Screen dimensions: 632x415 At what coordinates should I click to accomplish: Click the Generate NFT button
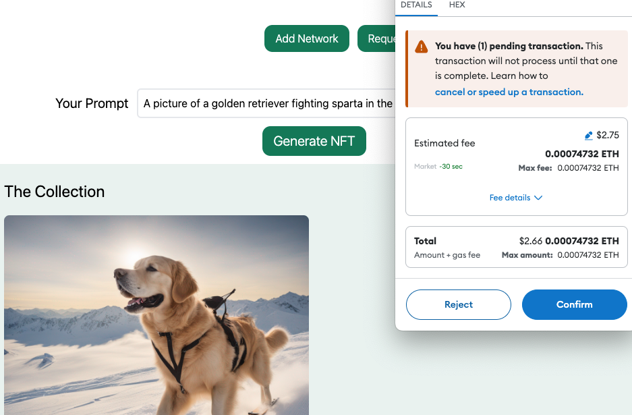314,141
